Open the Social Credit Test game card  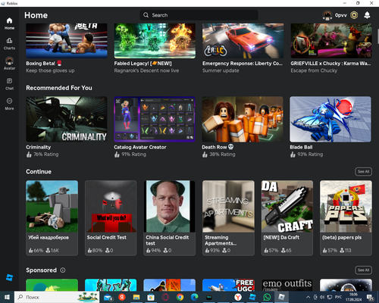[x=111, y=218]
